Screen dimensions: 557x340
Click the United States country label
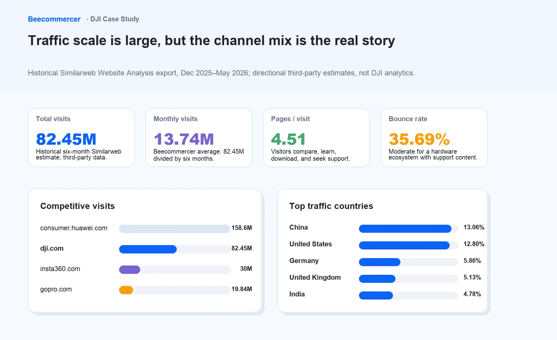[311, 244]
